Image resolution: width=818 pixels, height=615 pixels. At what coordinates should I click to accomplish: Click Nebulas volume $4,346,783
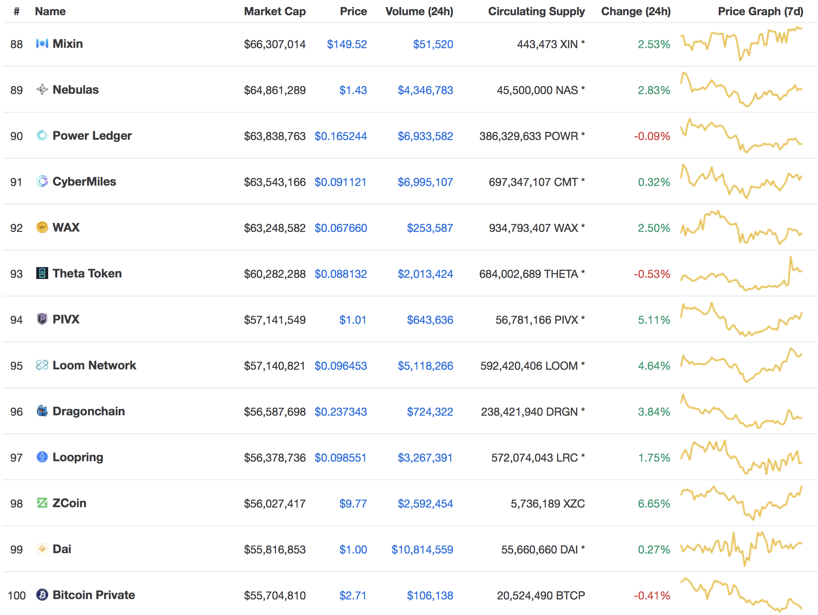pos(425,90)
